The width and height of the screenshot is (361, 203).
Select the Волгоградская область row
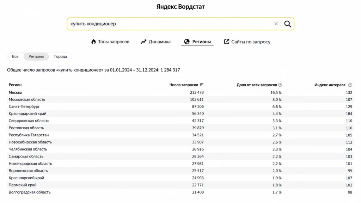coord(180,192)
